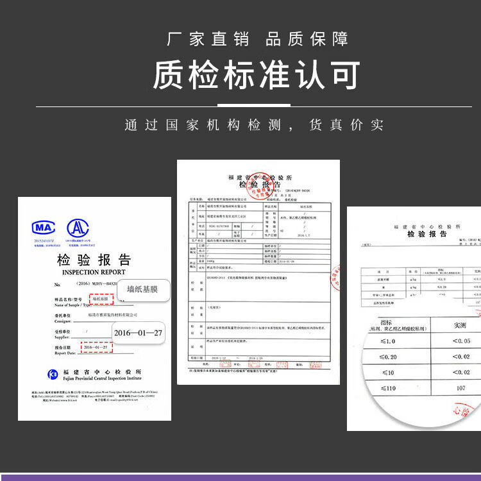The height and width of the screenshot is (481, 481).
Task: Click the blue MA certification logo
Action: coord(44,228)
